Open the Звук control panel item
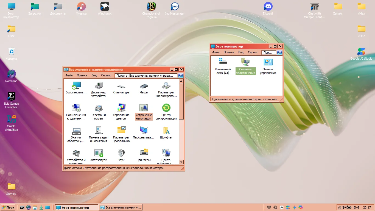 click(121, 156)
